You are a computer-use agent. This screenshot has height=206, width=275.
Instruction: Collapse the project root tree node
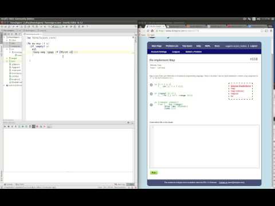click(5, 37)
